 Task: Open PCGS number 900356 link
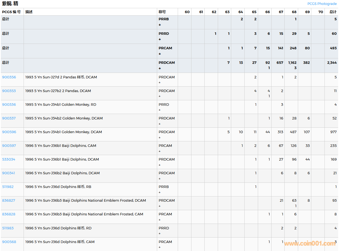(9, 77)
